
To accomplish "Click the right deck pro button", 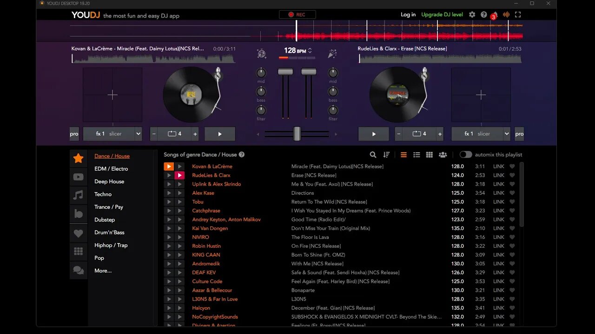I will [519, 134].
